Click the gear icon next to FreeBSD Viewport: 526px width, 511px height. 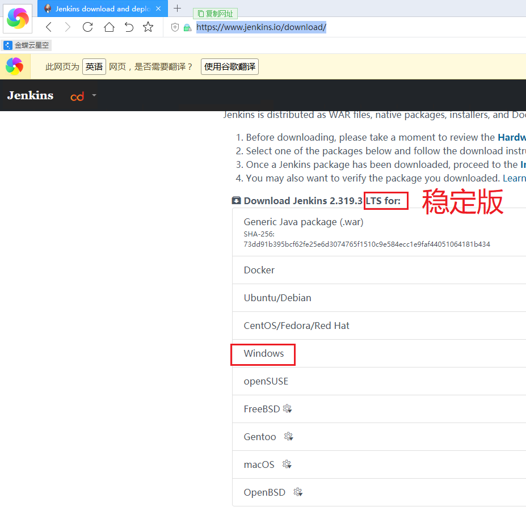[288, 409]
